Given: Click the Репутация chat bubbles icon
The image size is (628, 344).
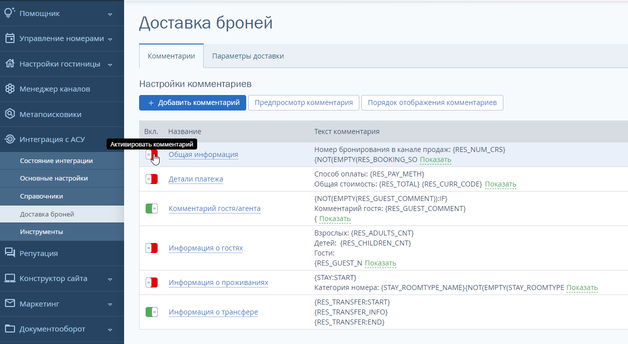Looking at the screenshot, I should tap(10, 253).
